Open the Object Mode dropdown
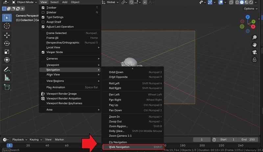263x152 pixels. 24,2
